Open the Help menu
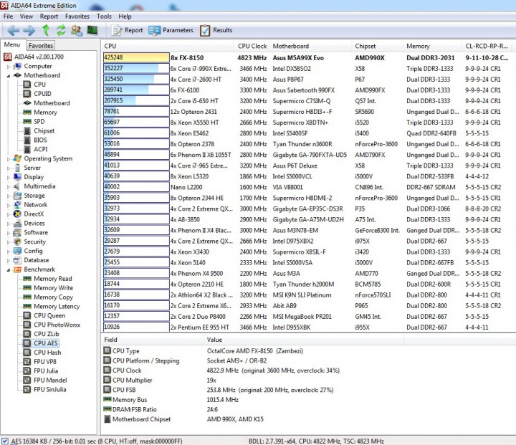The image size is (516, 445). [125, 16]
